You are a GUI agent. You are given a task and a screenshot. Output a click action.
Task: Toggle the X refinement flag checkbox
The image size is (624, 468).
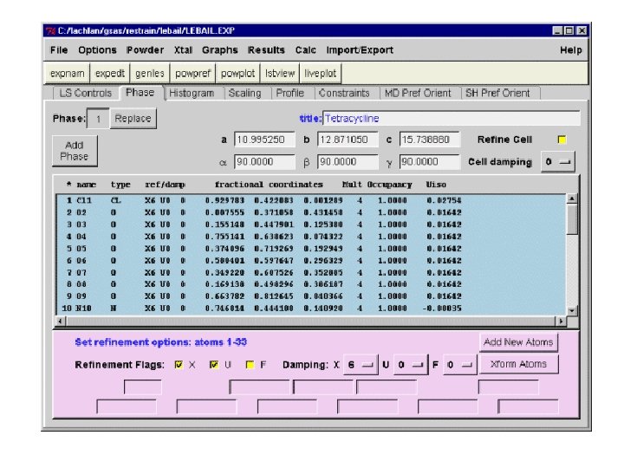point(179,365)
